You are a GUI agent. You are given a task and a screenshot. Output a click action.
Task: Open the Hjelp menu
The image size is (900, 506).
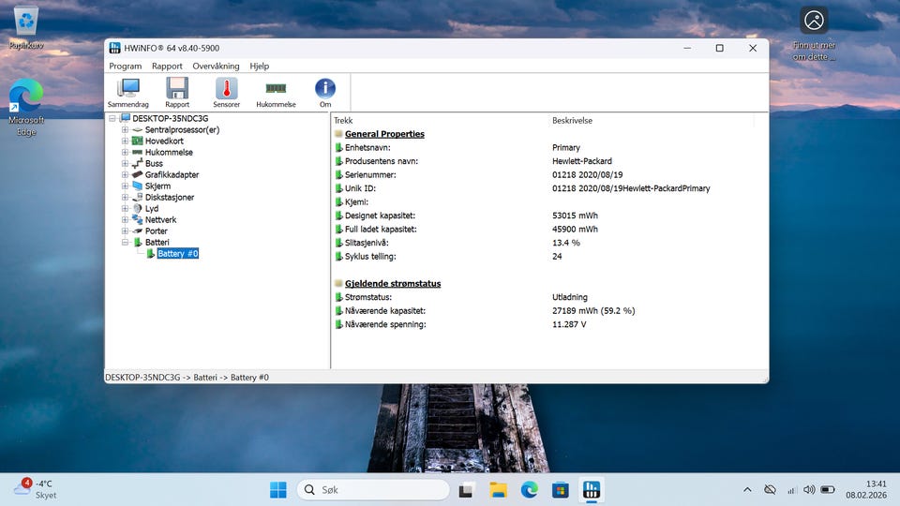tap(259, 67)
